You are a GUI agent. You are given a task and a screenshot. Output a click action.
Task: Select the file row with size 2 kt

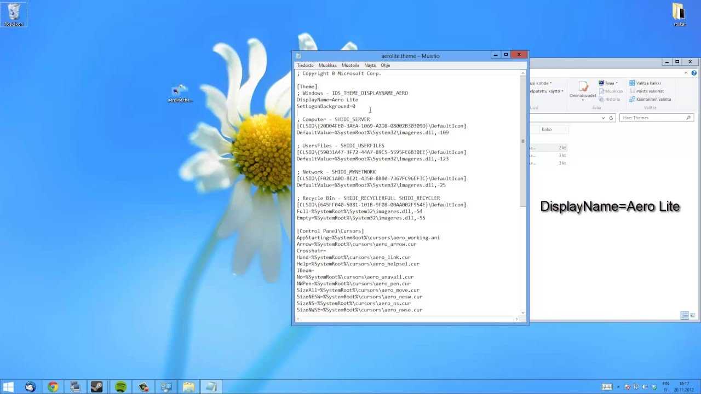tap(548, 148)
